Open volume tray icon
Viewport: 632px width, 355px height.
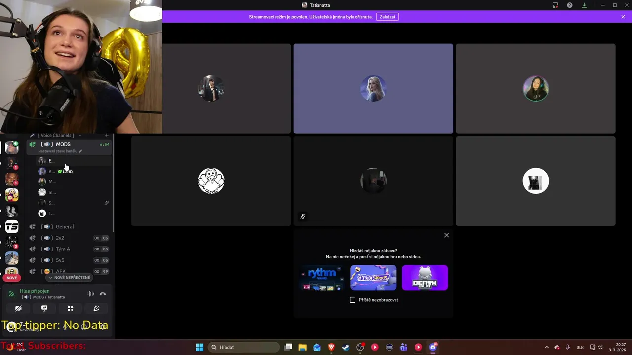[600, 347]
